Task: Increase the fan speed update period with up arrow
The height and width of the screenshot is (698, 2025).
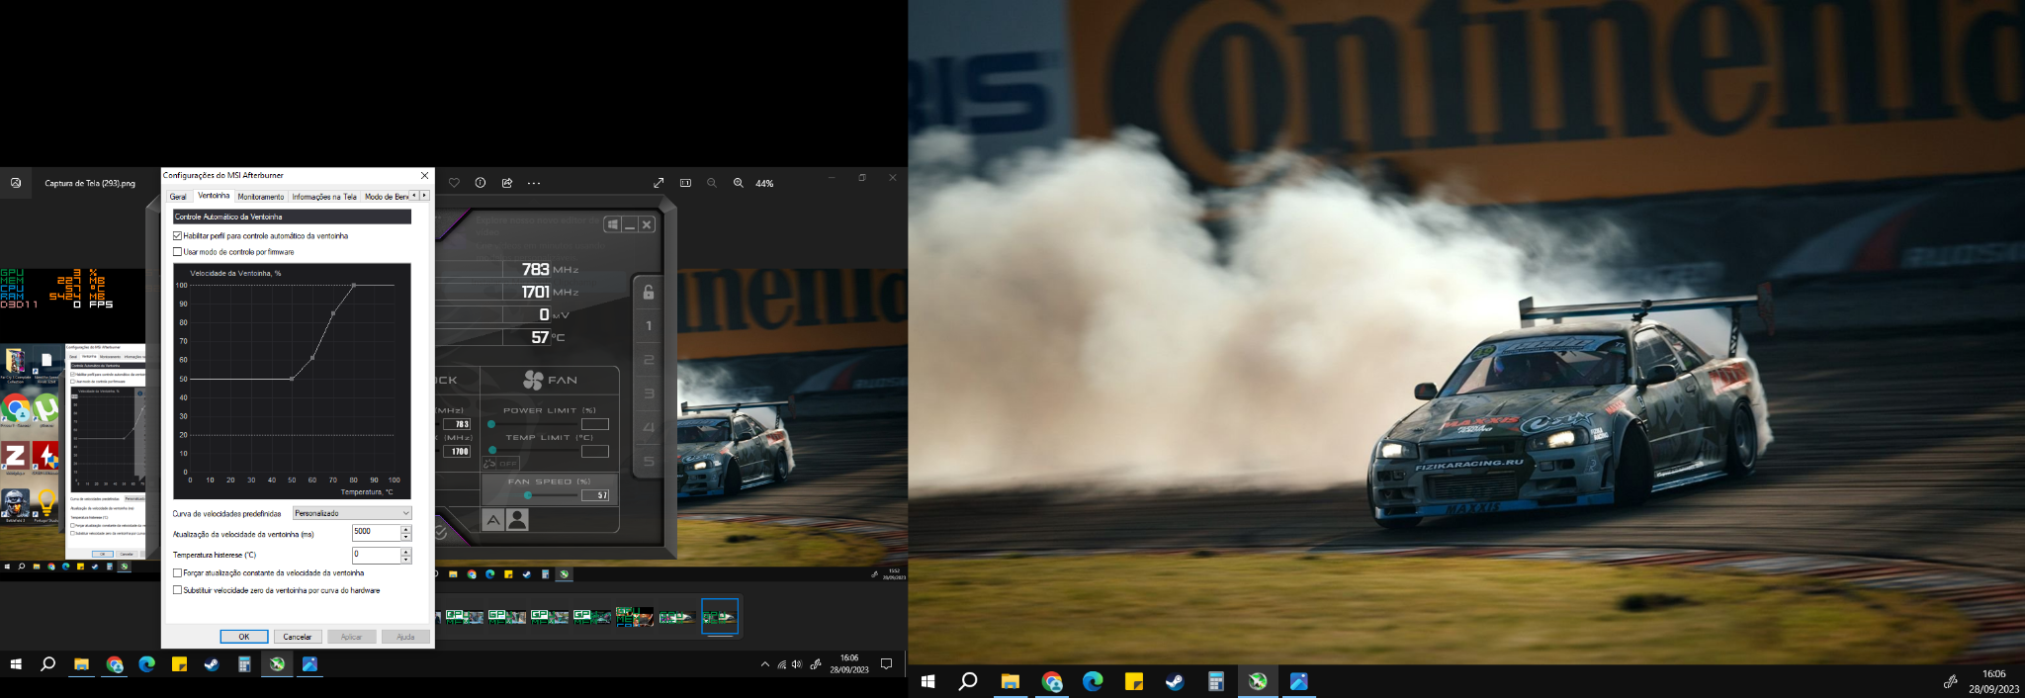Action: pyautogui.click(x=405, y=529)
